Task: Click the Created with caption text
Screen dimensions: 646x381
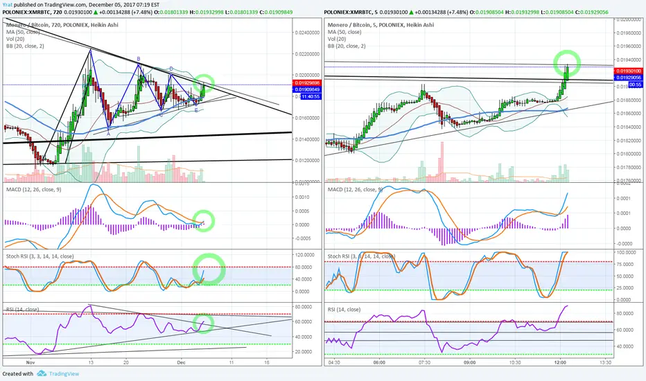Action: click(x=18, y=373)
